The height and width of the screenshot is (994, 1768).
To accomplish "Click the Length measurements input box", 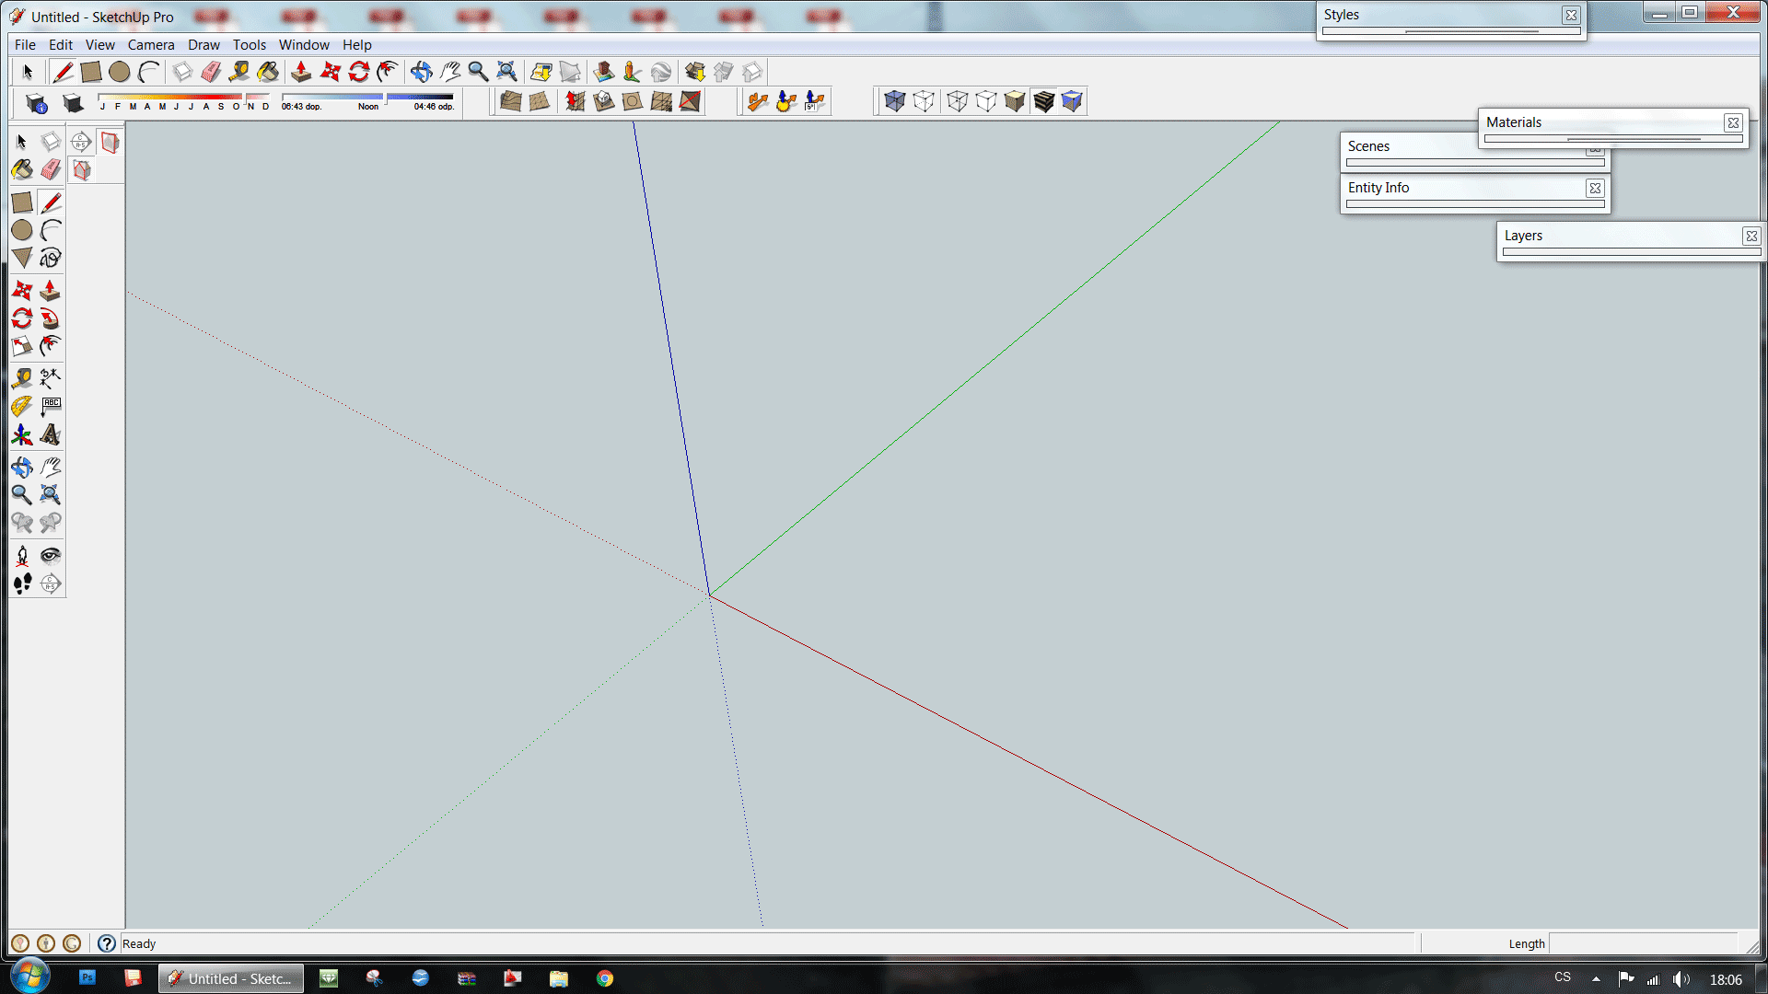I will point(1643,943).
